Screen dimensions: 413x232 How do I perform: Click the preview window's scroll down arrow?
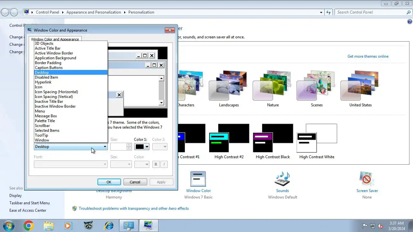click(x=162, y=103)
